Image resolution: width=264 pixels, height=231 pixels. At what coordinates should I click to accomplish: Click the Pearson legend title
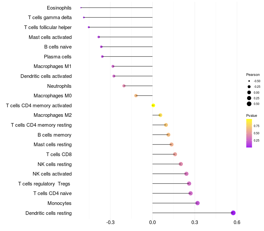pyautogui.click(x=253, y=75)
